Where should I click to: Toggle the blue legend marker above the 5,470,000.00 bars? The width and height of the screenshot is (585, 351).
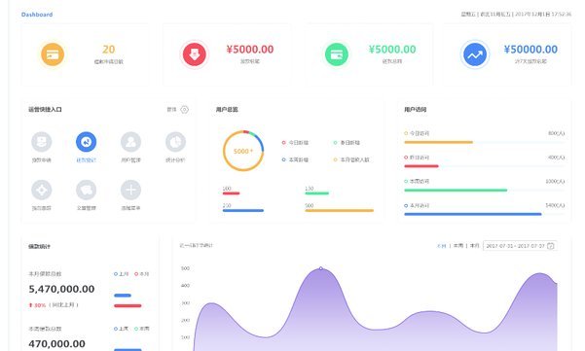click(121, 274)
